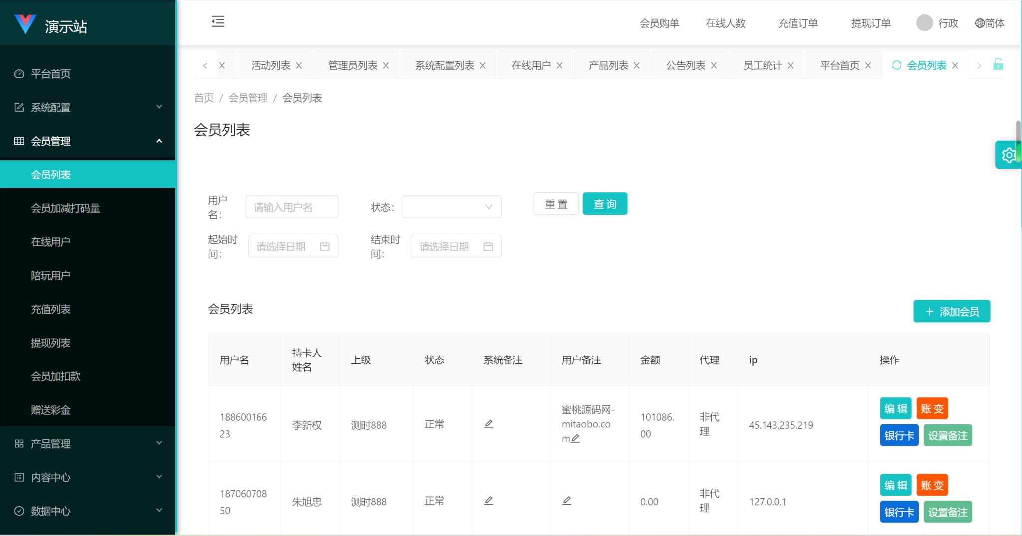Screen dimensions: 1022x536
Task: Open calendar icon in 起始时间 field
Action: tap(325, 247)
